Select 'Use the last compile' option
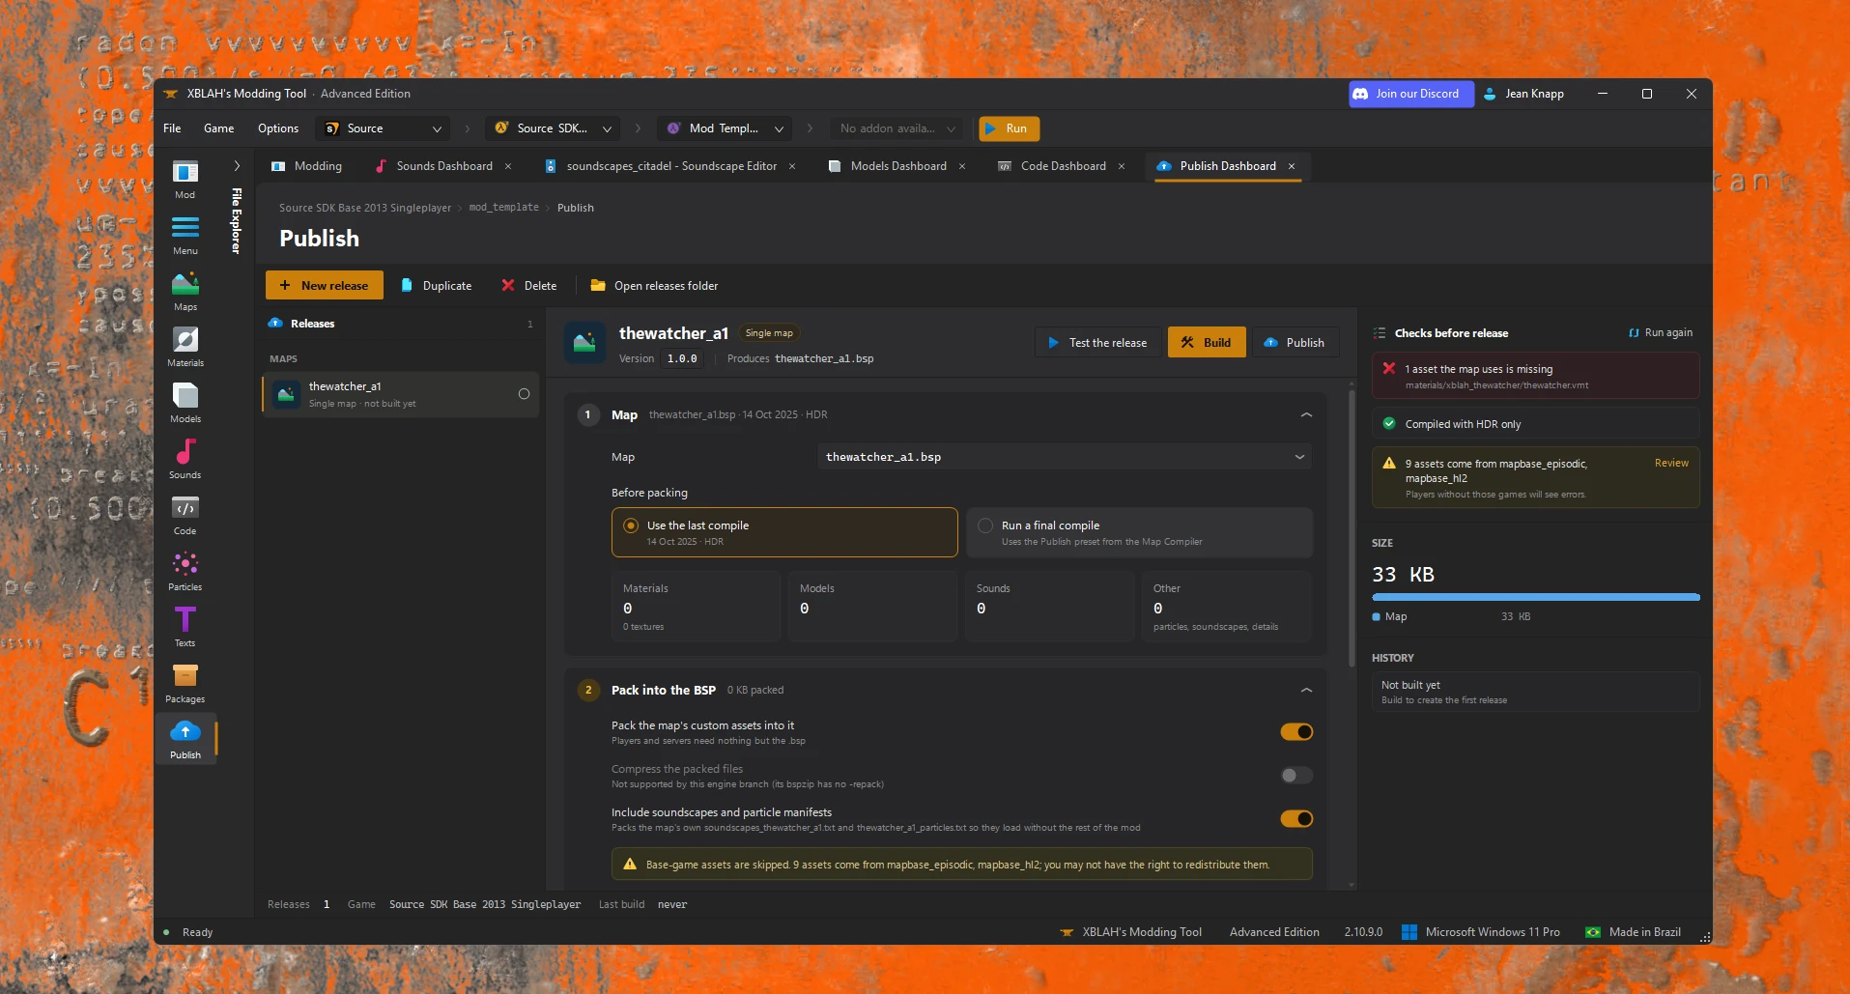 784,532
